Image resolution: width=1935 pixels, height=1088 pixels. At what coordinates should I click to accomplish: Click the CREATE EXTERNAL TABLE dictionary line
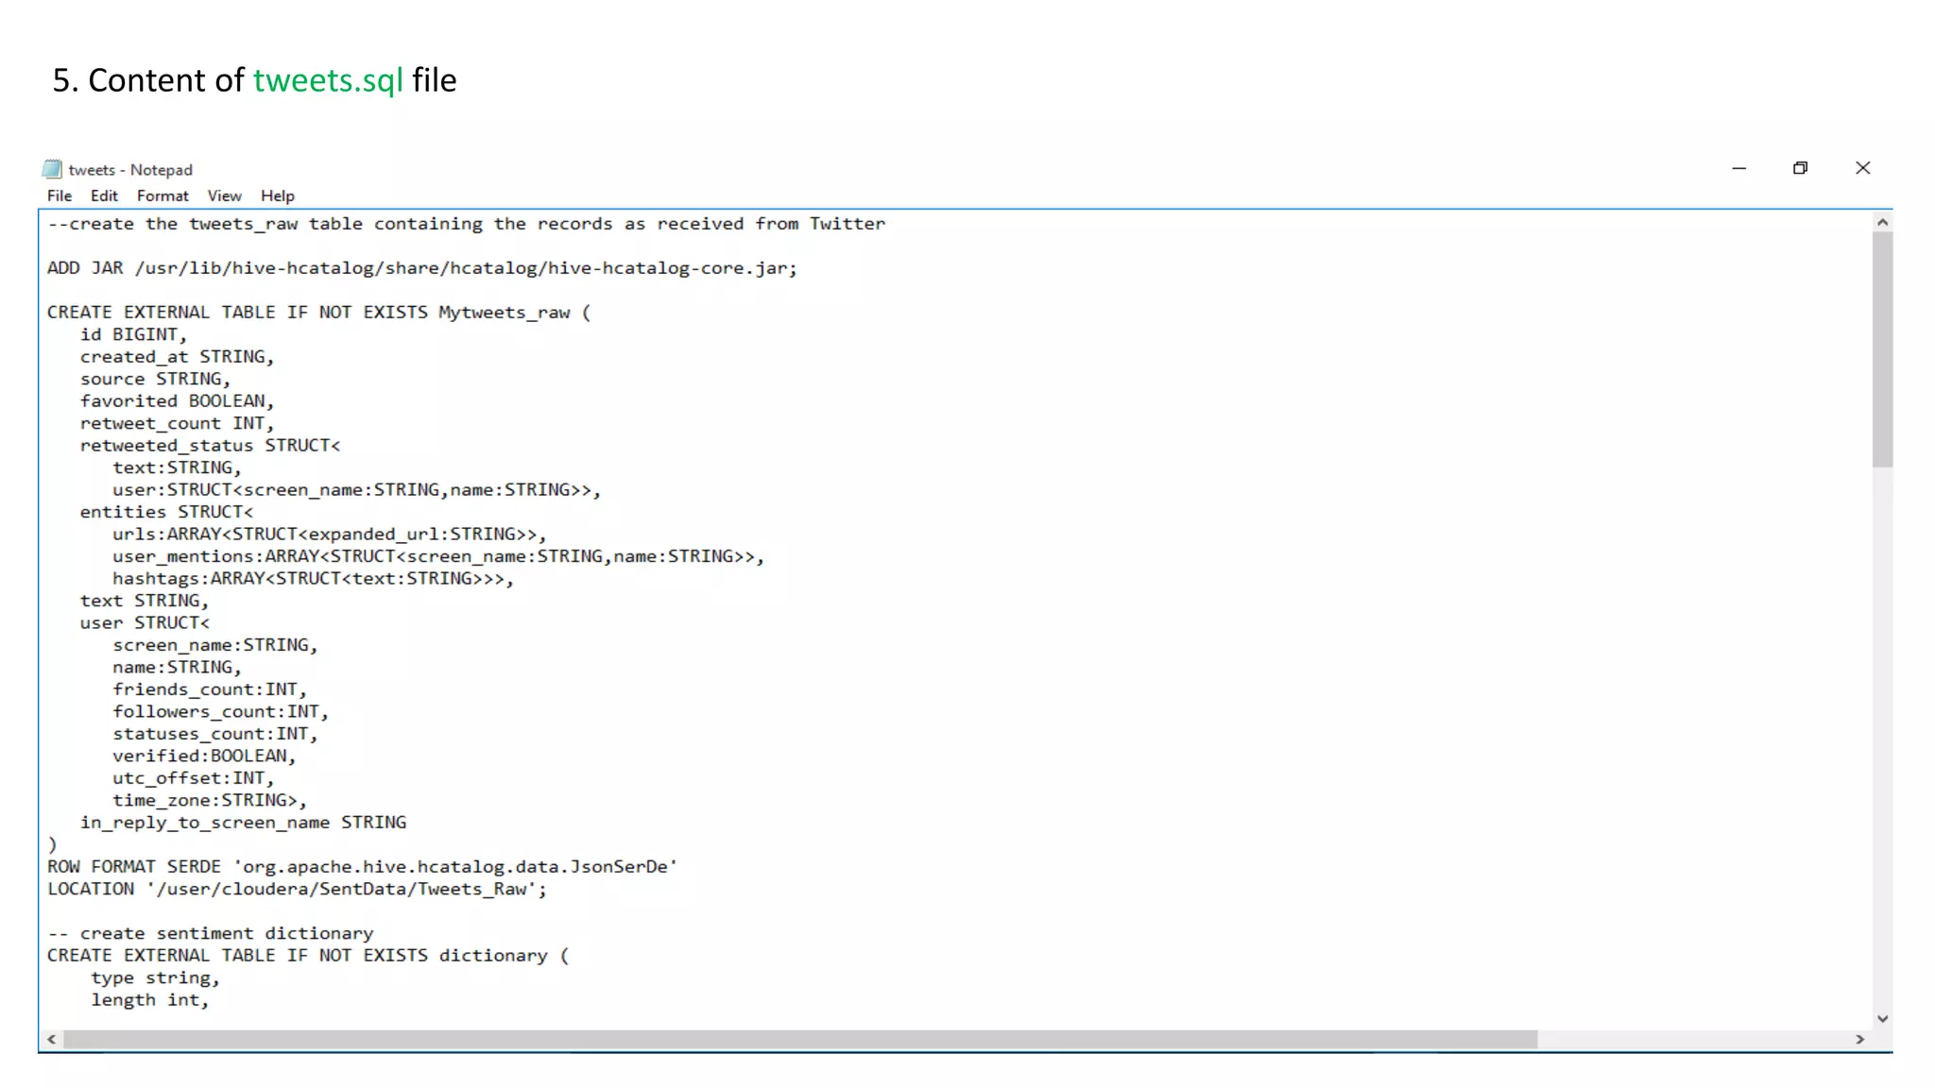[308, 956]
